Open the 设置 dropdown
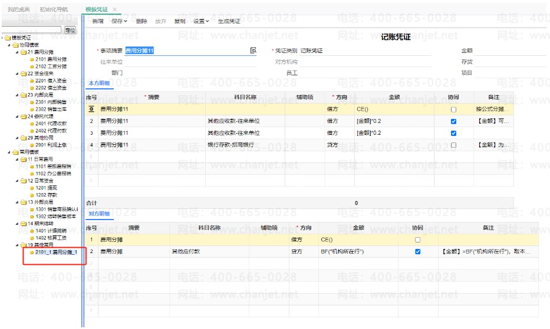 tap(201, 21)
